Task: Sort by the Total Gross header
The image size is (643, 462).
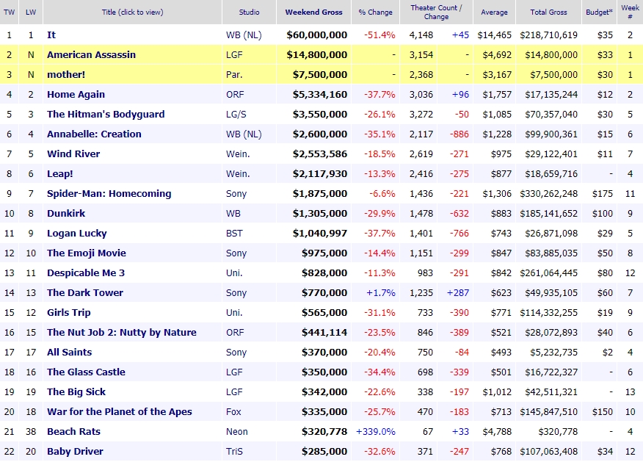Action: point(549,12)
